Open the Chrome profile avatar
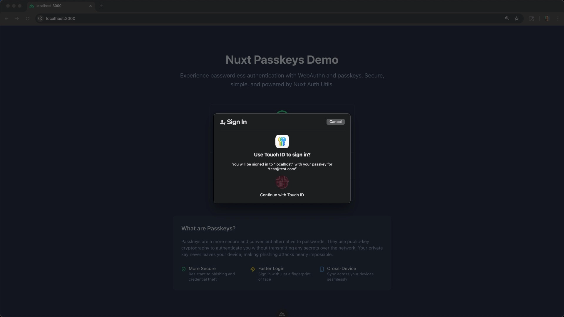 point(547,18)
